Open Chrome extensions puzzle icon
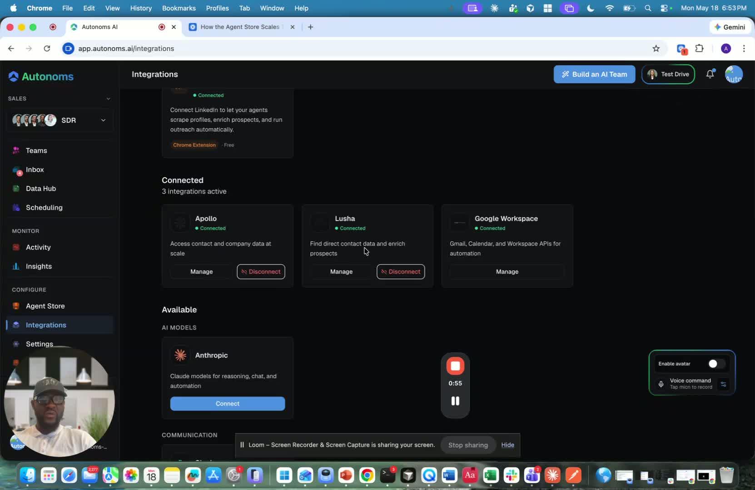The image size is (755, 490). point(700,49)
